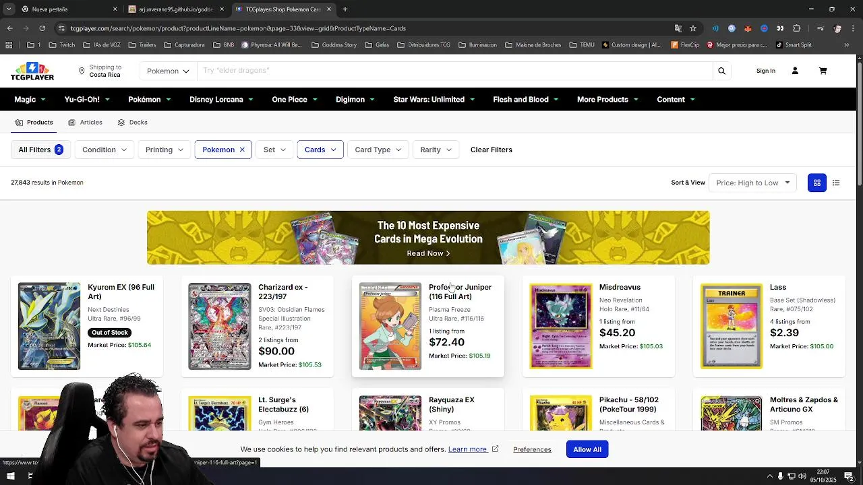Open the Custom design bookmark
This screenshot has width=863, height=485.
point(630,45)
